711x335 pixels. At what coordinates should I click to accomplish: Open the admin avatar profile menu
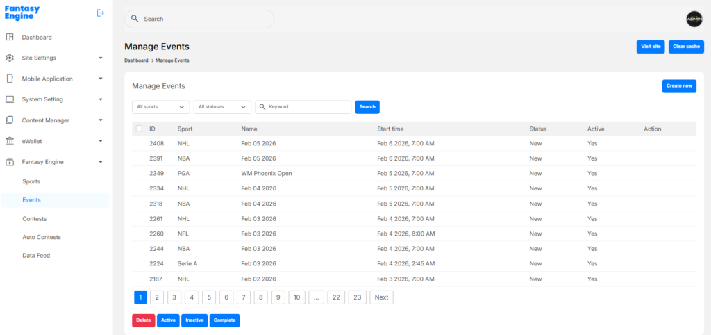click(x=694, y=19)
